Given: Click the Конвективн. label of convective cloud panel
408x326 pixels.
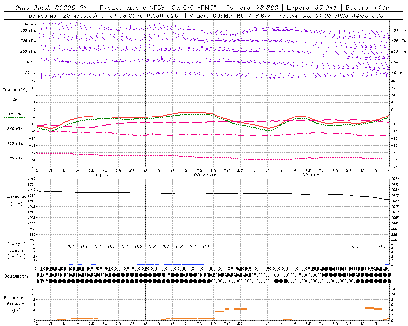Looking at the screenshot, I should click(16, 298).
